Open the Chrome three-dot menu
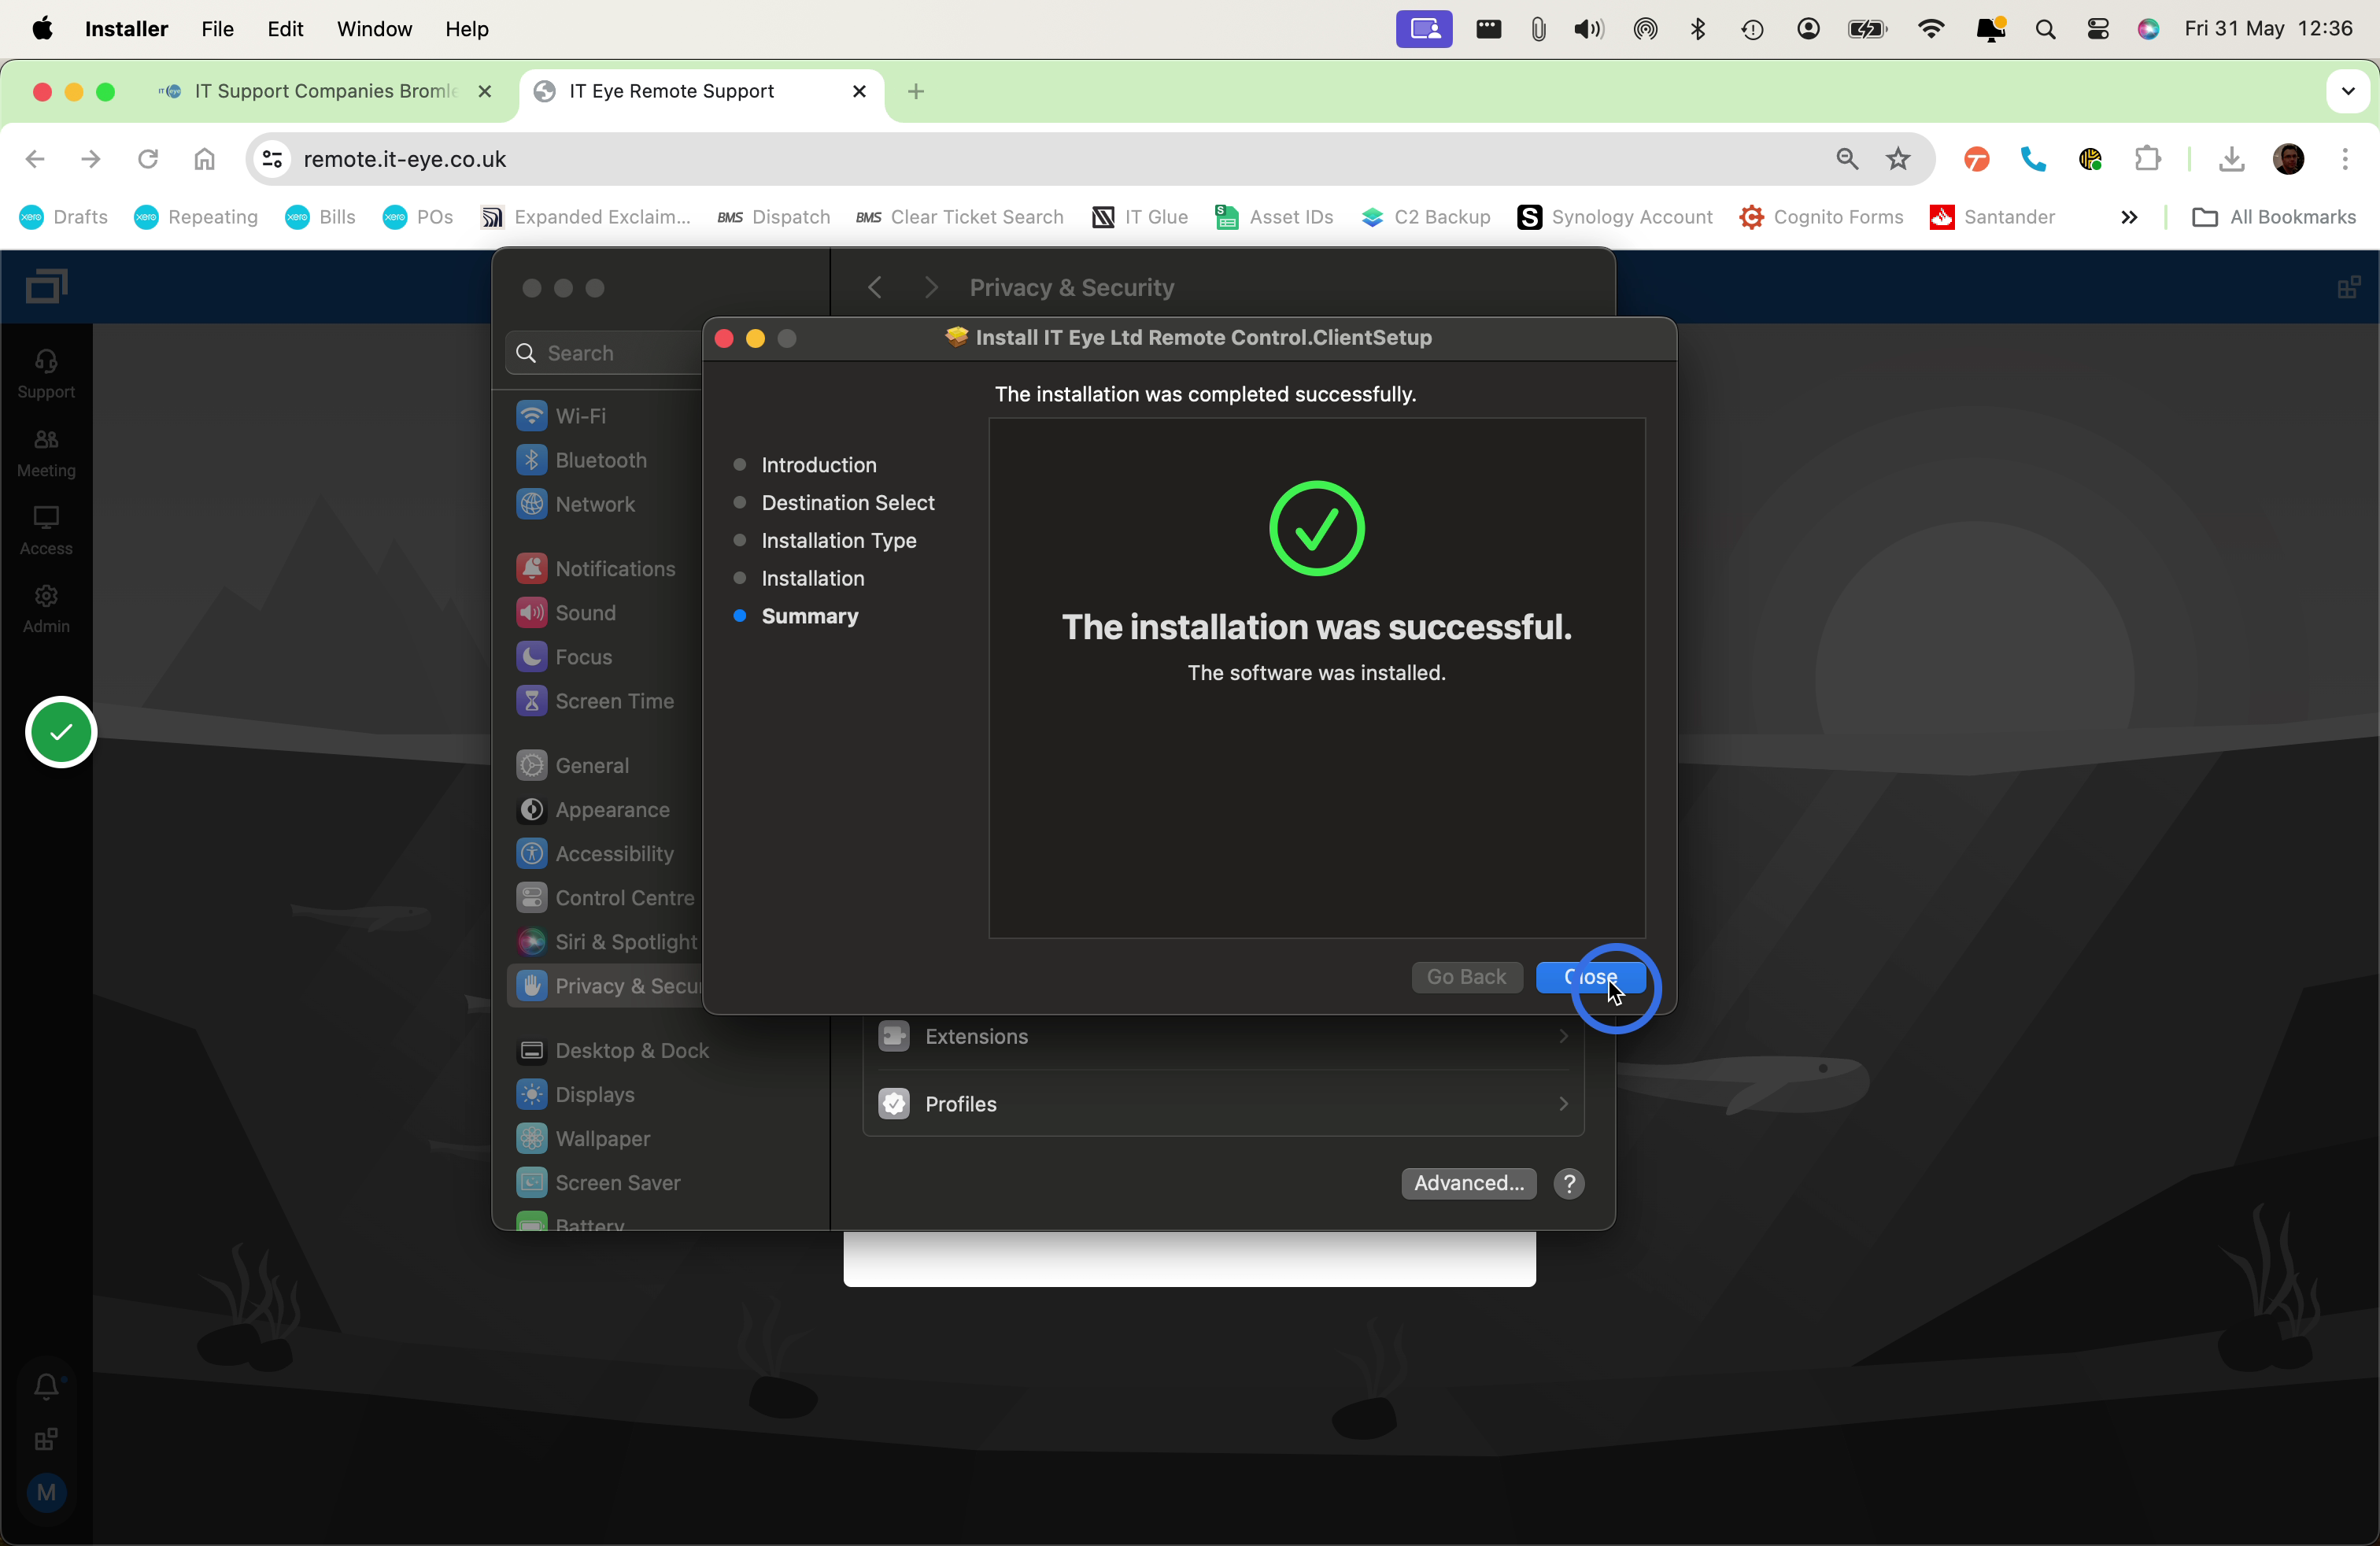The height and width of the screenshot is (1546, 2380). [x=2344, y=159]
